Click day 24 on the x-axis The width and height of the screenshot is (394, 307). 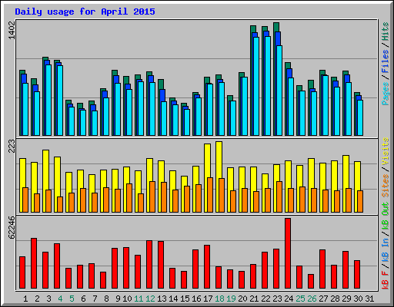point(289,299)
